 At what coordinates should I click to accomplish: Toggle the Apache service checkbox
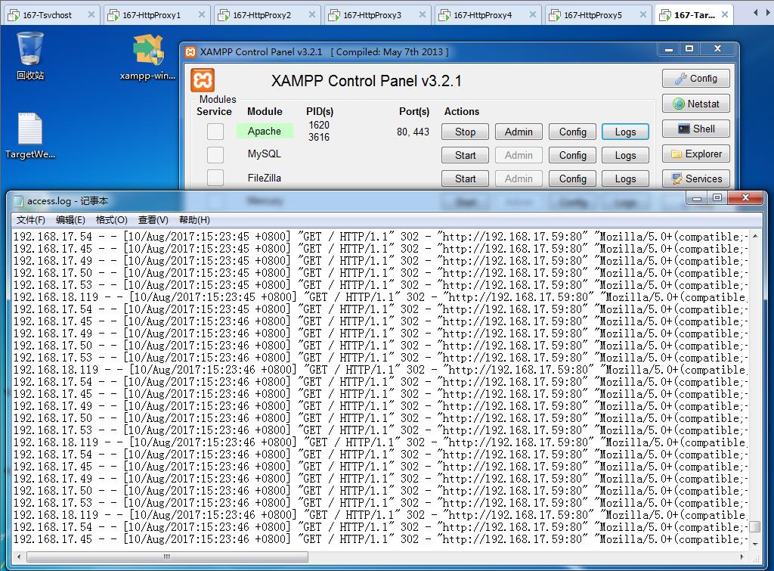(x=215, y=132)
